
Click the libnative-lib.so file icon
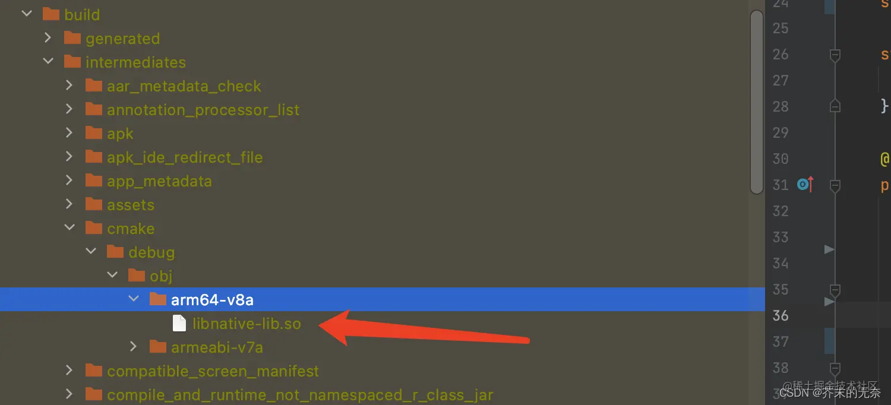tap(179, 323)
